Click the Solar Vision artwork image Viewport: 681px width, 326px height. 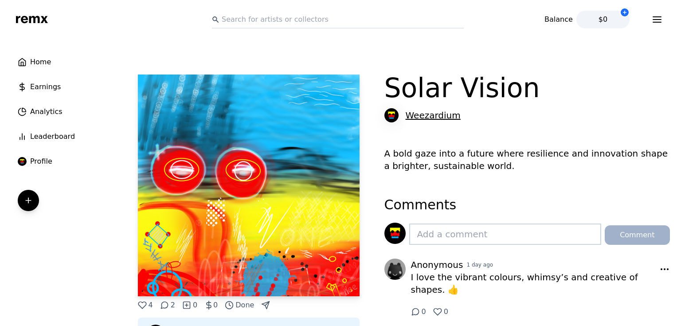tap(249, 185)
